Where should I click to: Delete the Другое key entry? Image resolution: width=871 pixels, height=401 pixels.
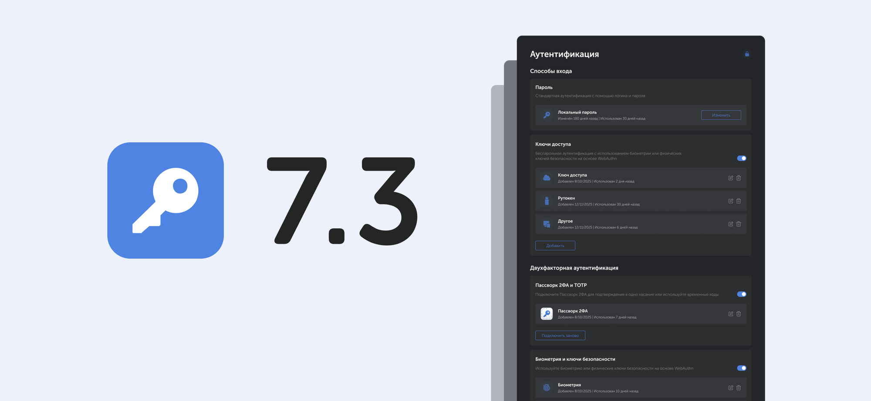[739, 224]
